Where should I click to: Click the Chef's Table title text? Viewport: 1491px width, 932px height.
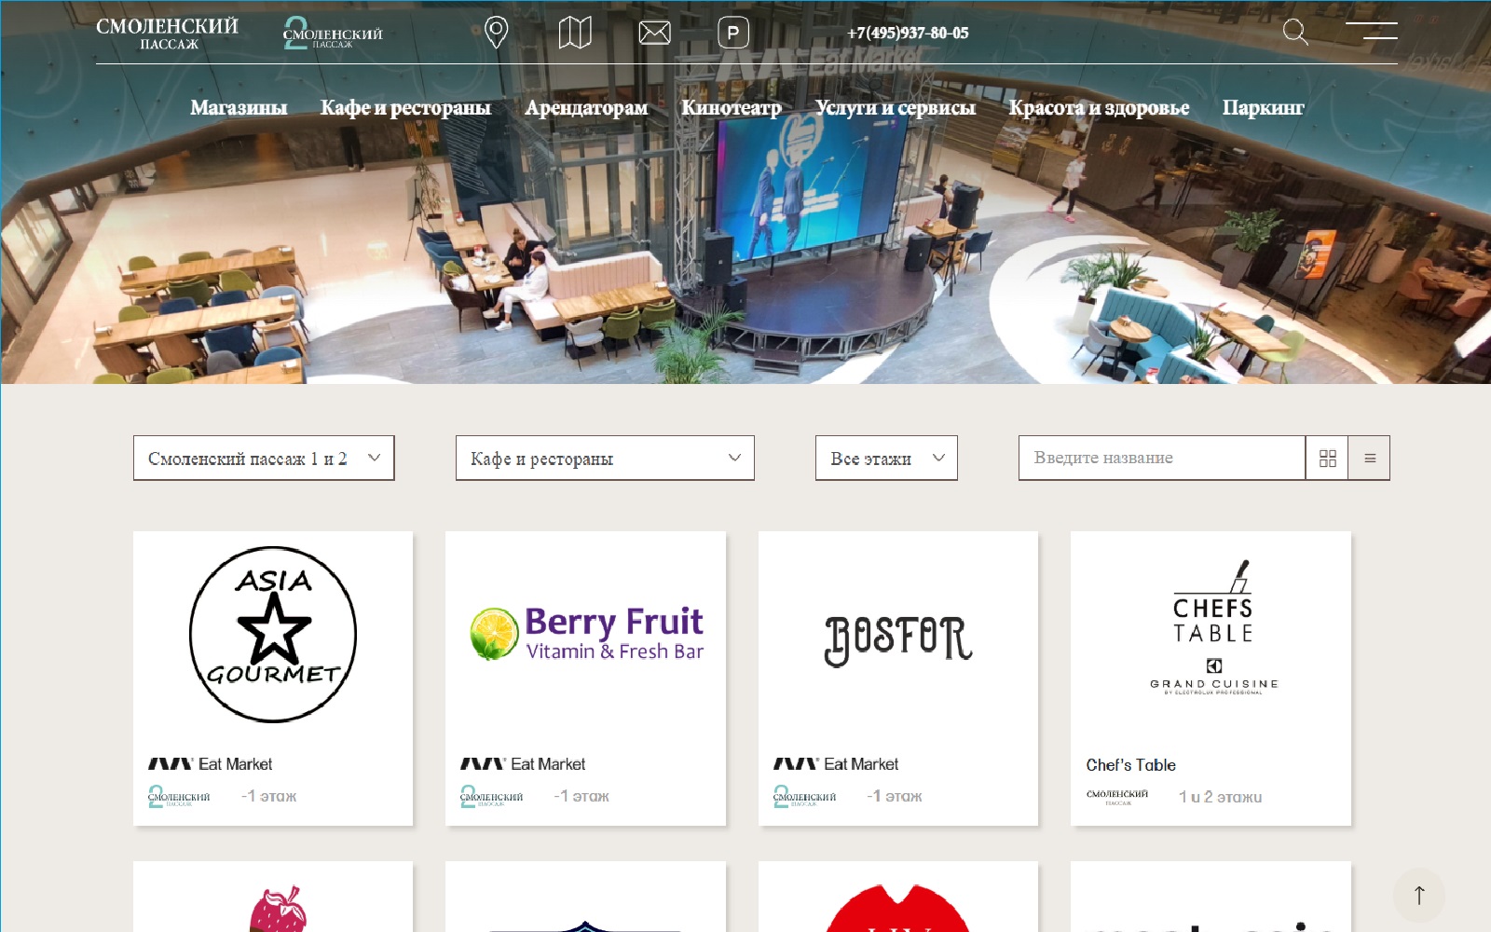(1130, 765)
